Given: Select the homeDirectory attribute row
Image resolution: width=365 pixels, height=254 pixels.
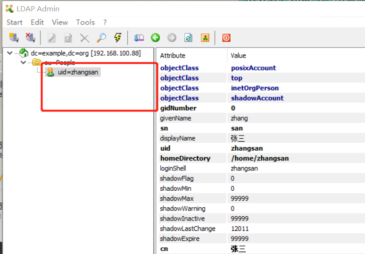Looking at the screenshot, I should tap(185, 158).
